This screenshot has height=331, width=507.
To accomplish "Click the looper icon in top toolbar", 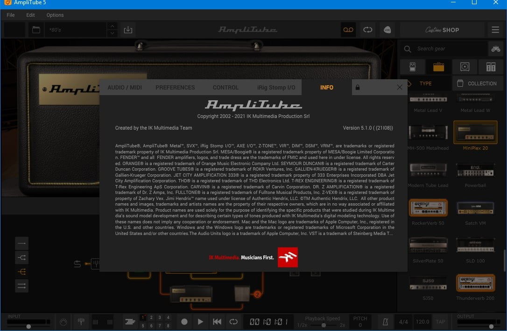I will click(367, 30).
